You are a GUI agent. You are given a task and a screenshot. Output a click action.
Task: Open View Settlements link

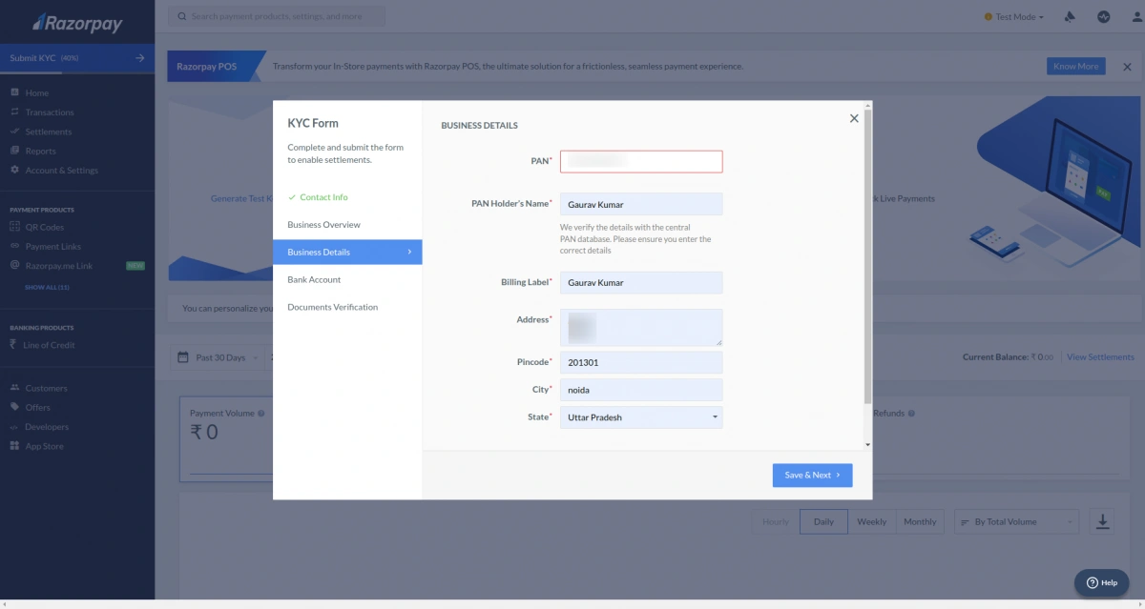(1099, 356)
